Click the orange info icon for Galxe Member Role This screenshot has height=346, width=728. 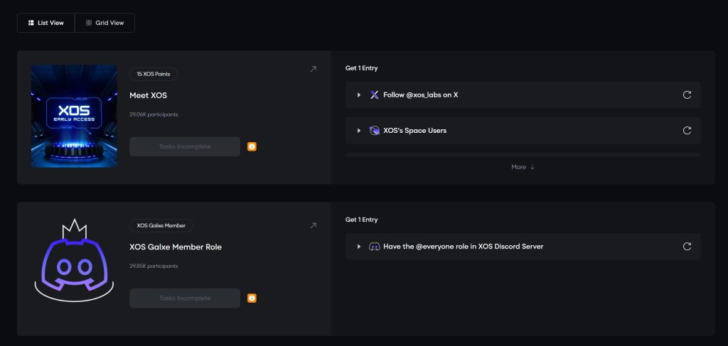252,298
